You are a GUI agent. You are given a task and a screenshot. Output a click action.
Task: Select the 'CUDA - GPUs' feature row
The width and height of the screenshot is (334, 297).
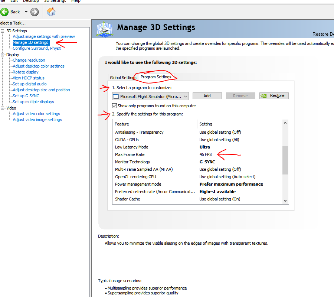(197, 140)
